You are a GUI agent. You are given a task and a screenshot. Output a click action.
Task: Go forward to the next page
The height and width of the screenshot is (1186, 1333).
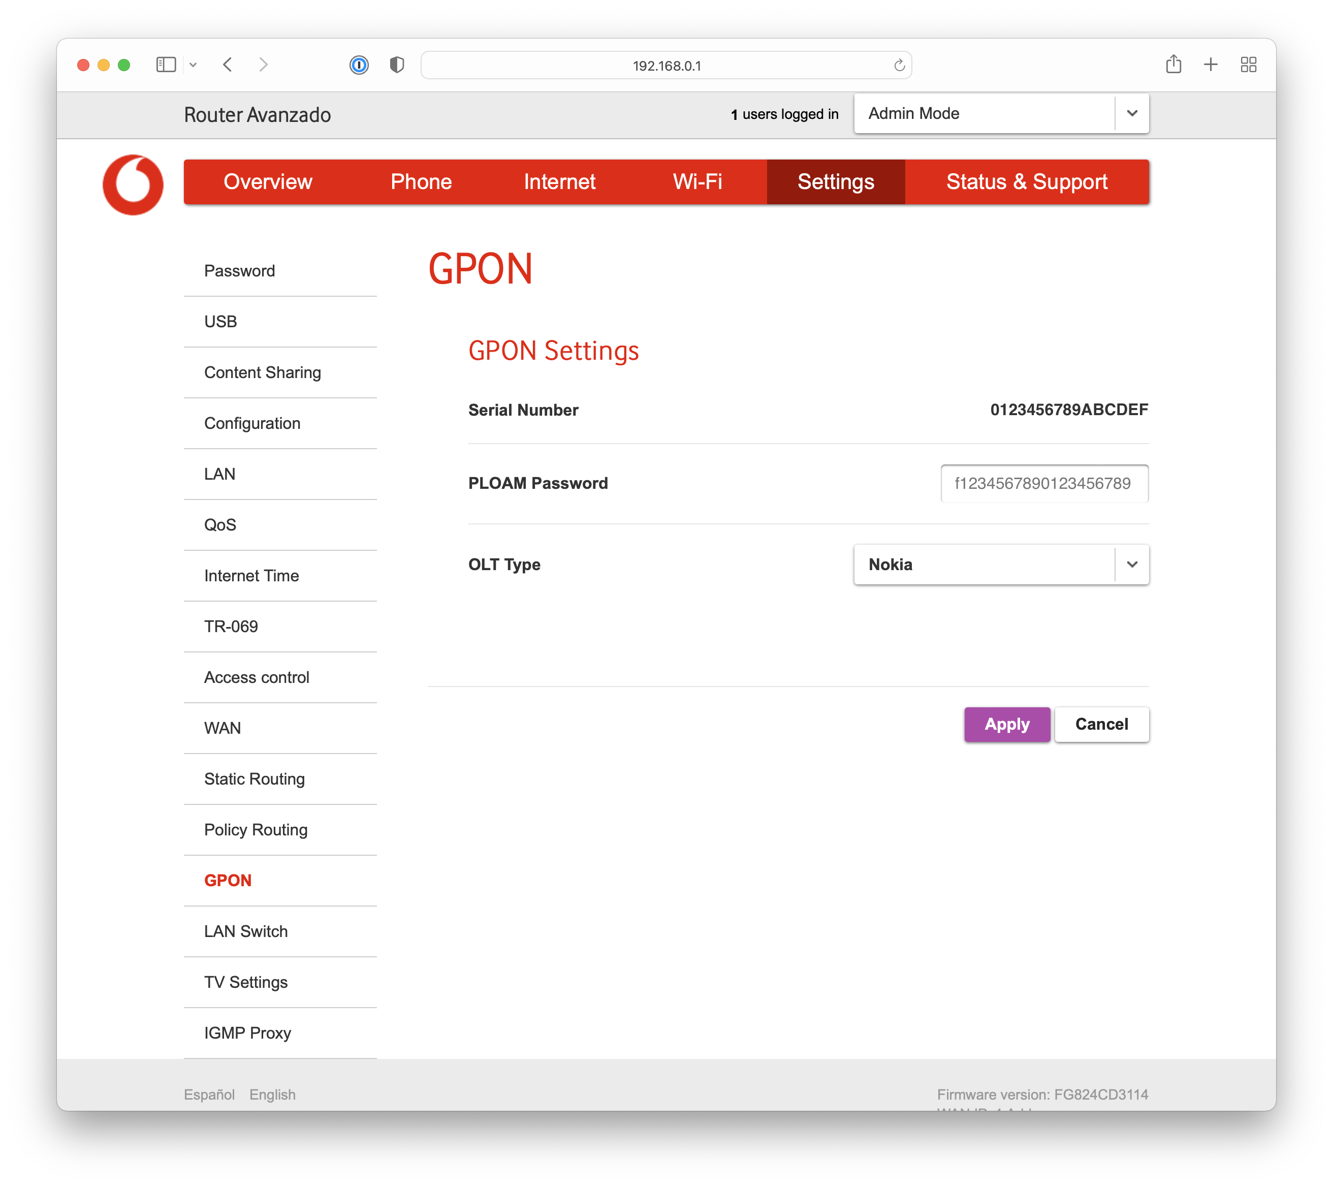tap(263, 65)
